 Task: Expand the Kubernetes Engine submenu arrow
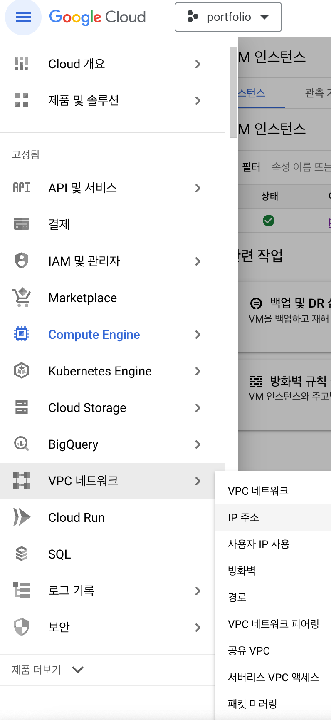pyautogui.click(x=198, y=371)
